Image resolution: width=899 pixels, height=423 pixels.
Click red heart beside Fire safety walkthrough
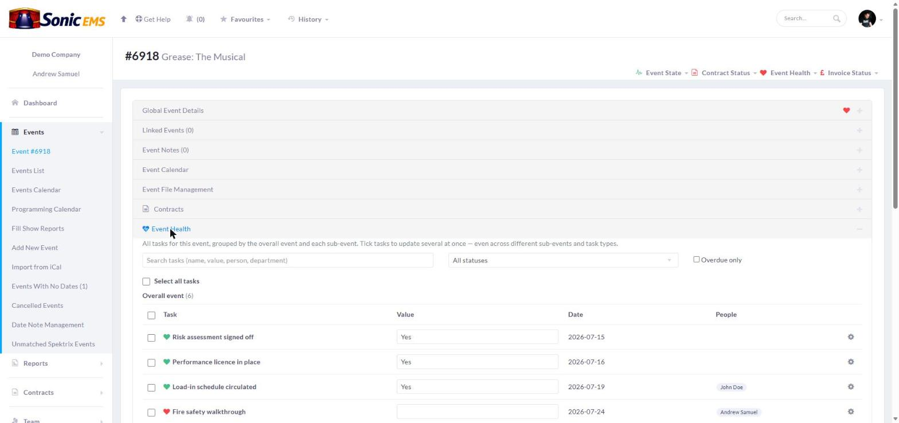pos(167,412)
